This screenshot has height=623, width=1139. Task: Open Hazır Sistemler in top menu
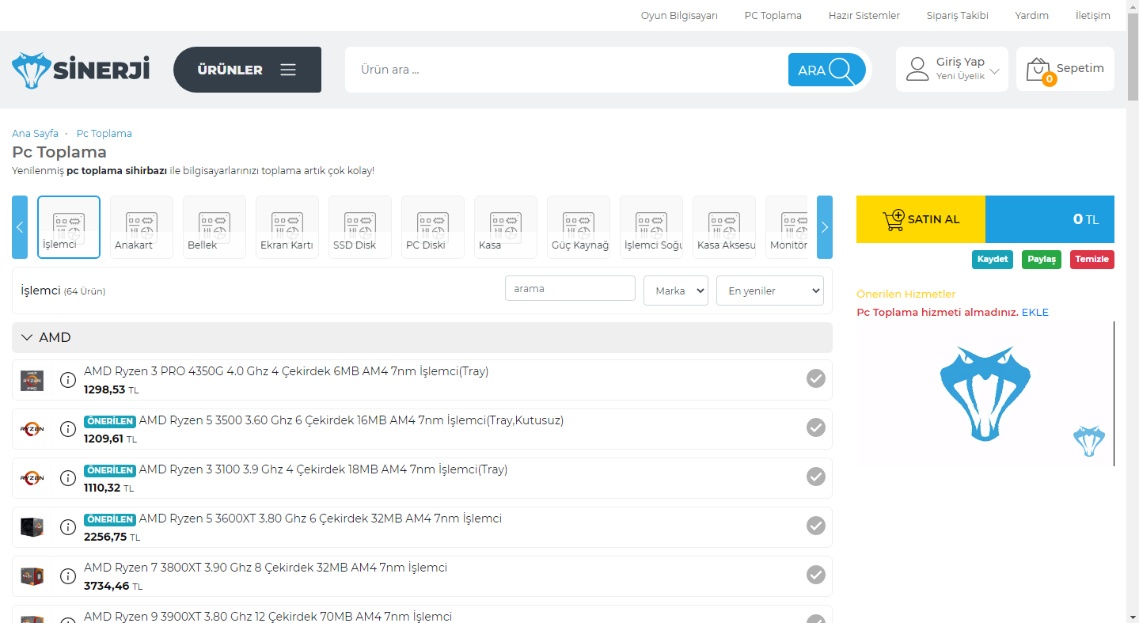(x=864, y=16)
